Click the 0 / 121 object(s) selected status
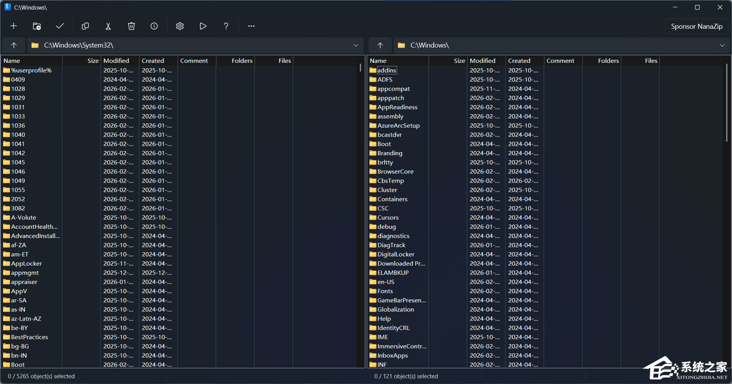Image resolution: width=732 pixels, height=384 pixels. [x=406, y=376]
